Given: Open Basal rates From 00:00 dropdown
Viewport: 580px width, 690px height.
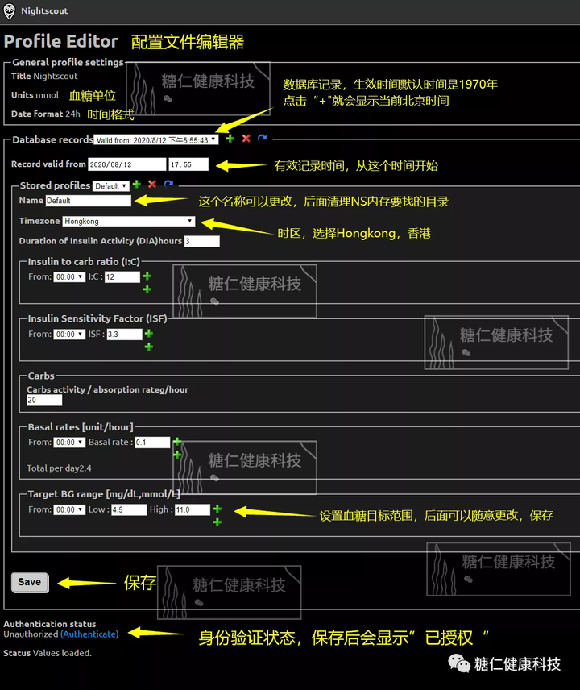Looking at the screenshot, I should click(69, 443).
